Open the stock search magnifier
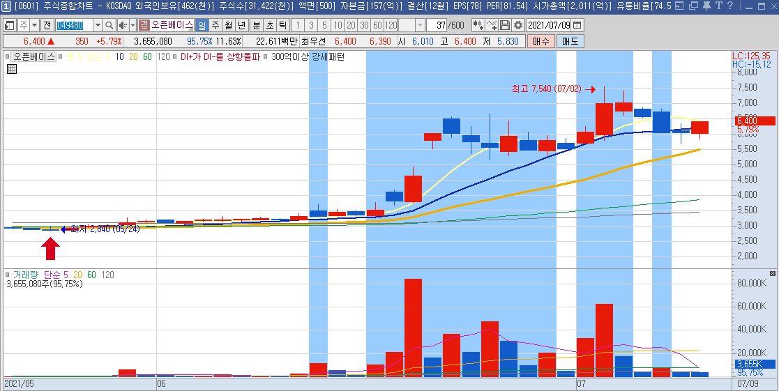779x391 pixels. click(109, 25)
